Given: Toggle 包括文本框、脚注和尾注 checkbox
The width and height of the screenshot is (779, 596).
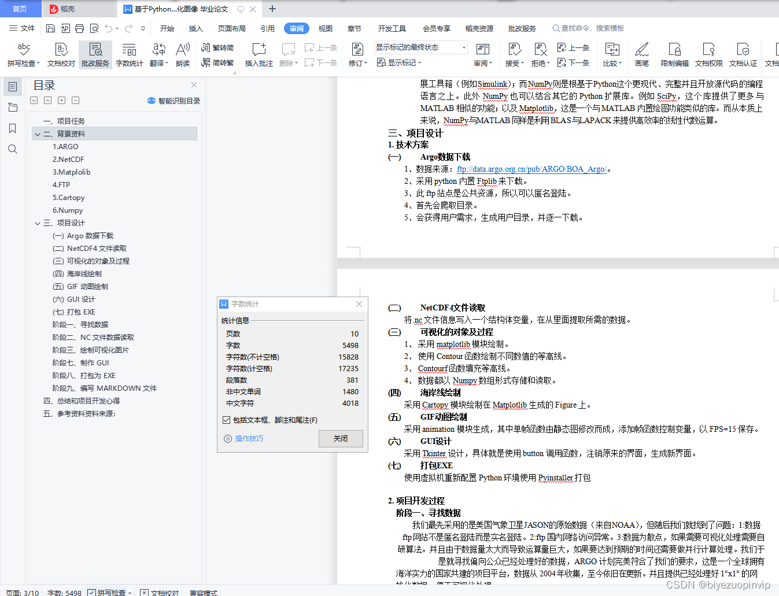Looking at the screenshot, I should pos(227,420).
